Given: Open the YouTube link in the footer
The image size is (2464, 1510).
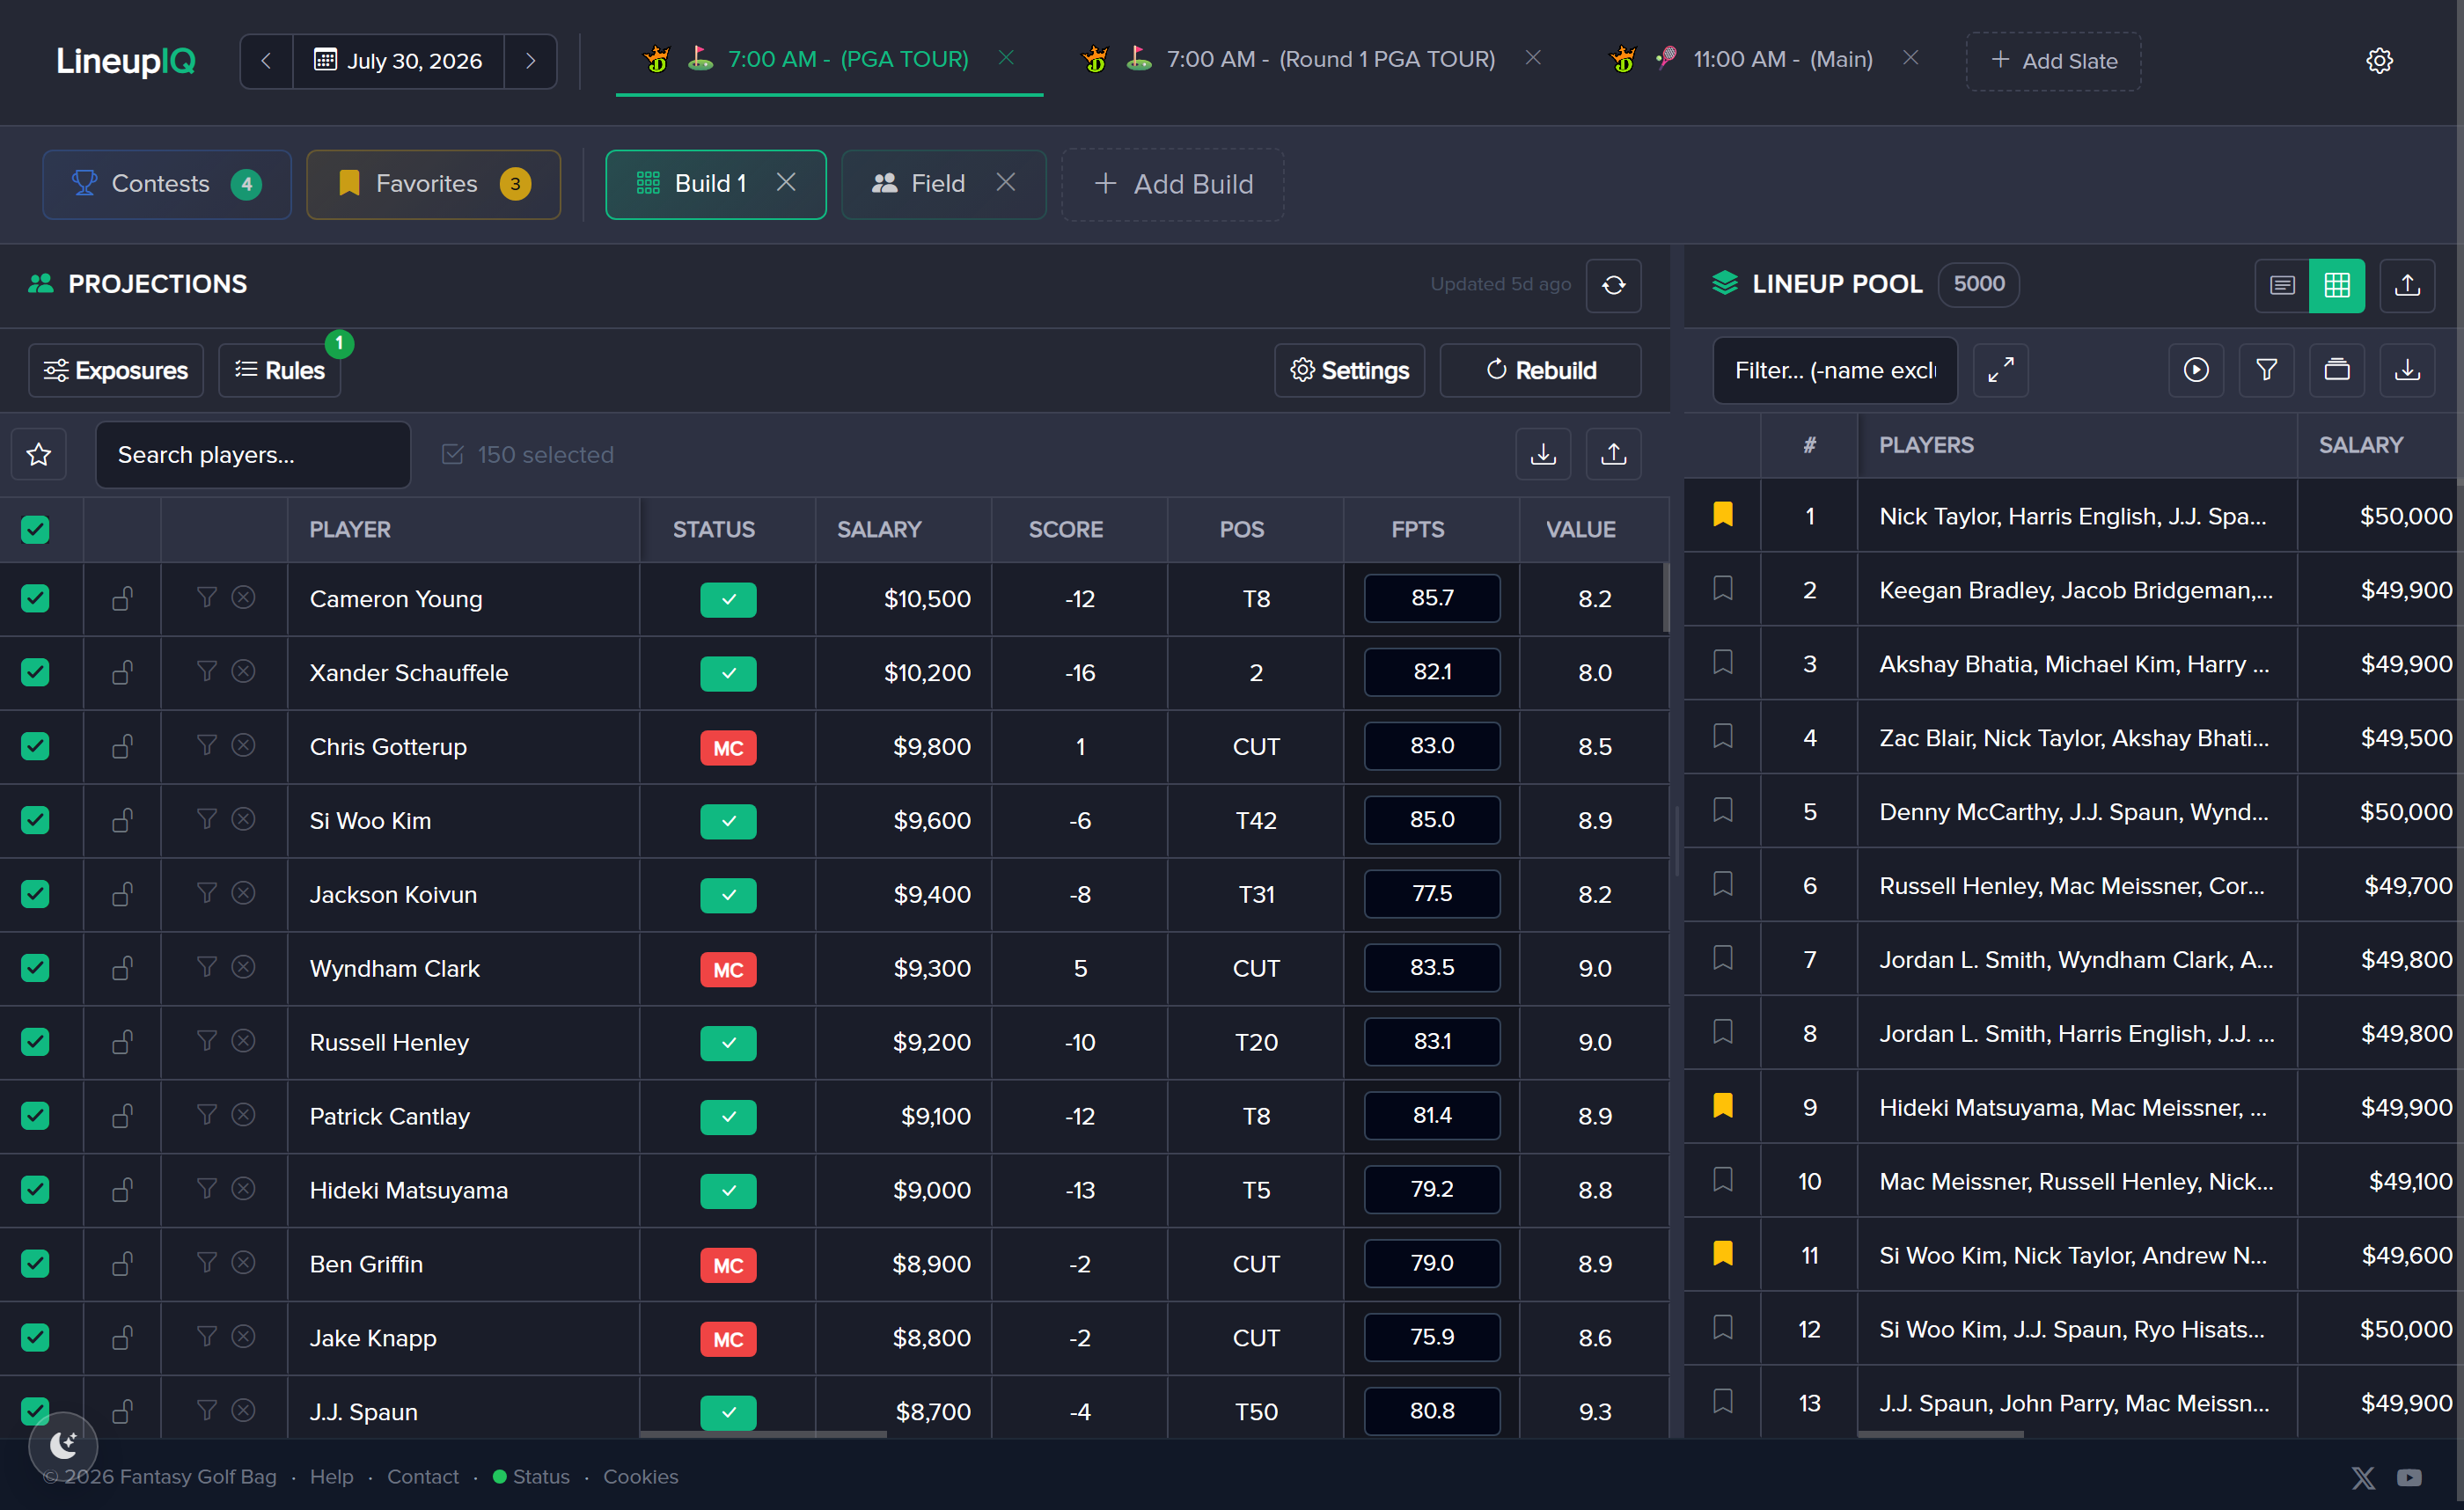Looking at the screenshot, I should coord(2409,1477).
